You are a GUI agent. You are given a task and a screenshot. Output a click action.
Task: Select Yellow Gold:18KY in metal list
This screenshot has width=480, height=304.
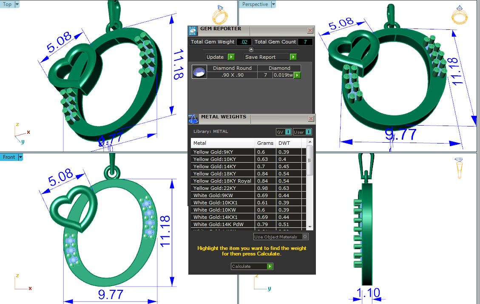222,174
